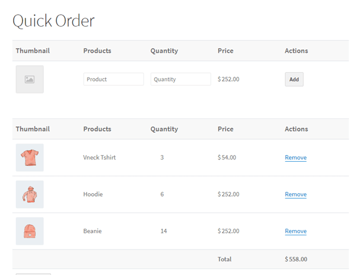This screenshot has width=357, height=275.
Task: Remove the Vneck Tshirt from order
Action: coord(295,158)
